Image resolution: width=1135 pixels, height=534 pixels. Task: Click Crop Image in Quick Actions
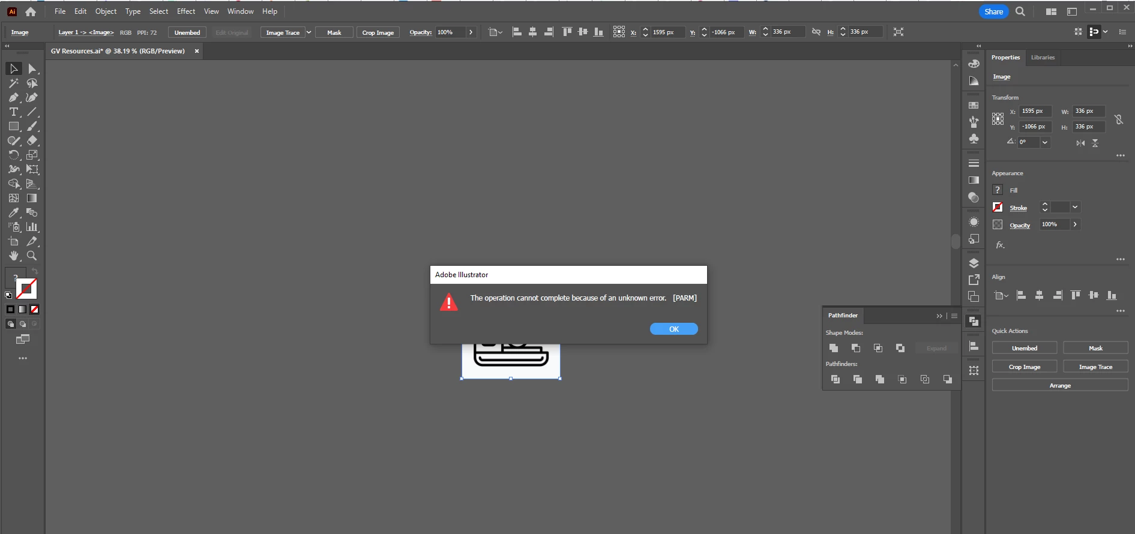pyautogui.click(x=1024, y=367)
